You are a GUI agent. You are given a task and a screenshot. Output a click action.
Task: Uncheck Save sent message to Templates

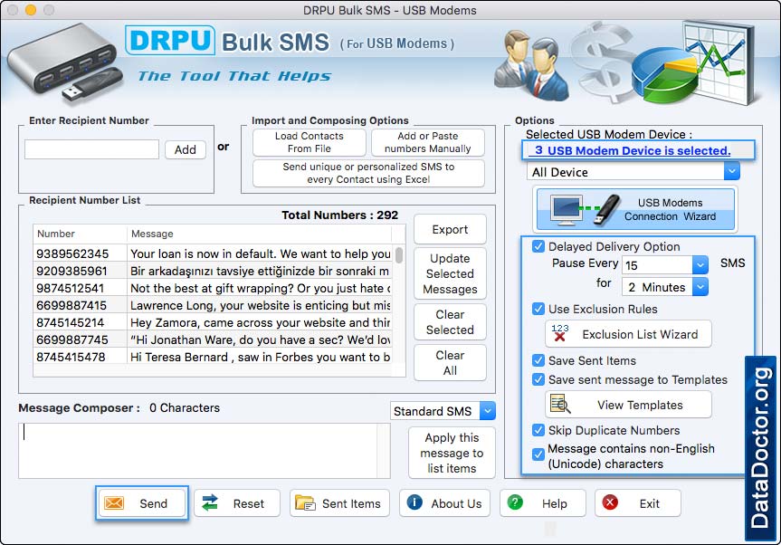(x=538, y=379)
